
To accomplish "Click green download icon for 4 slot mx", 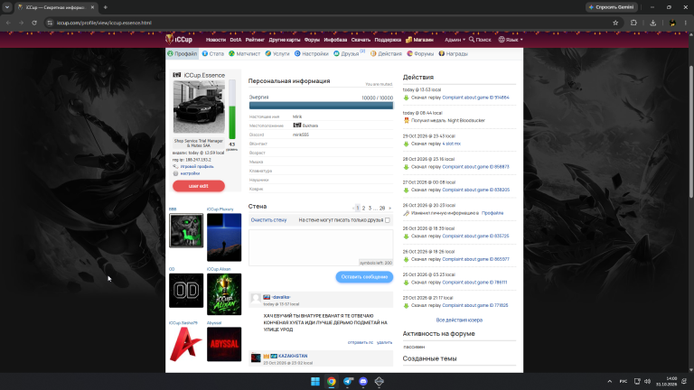I will [x=406, y=144].
